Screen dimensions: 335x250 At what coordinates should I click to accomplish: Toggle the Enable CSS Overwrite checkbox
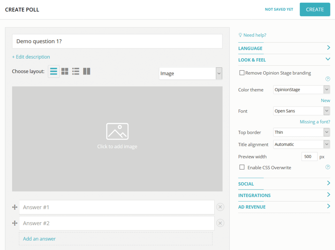tap(242, 167)
